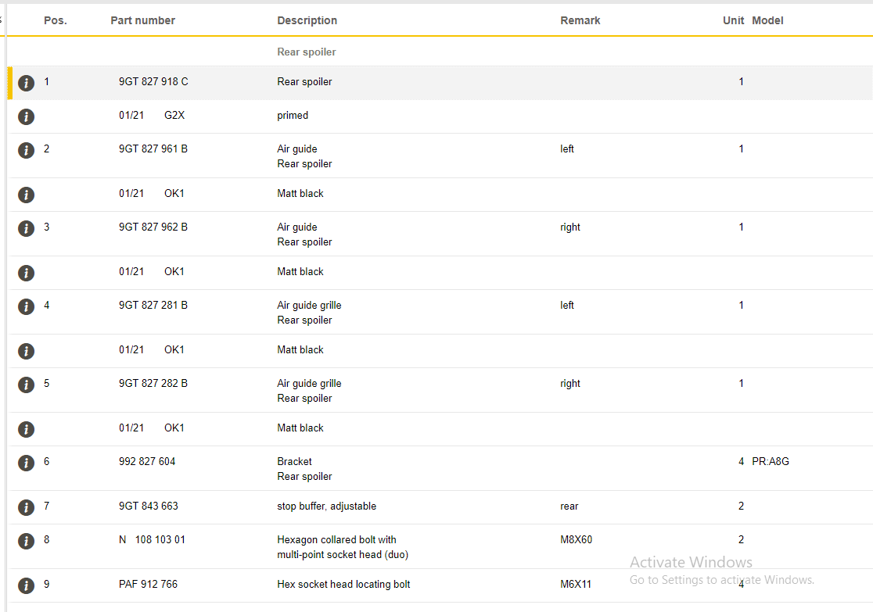Viewport: 873px width, 612px height.
Task: Show info for right Air guide grille
Action: (27, 385)
